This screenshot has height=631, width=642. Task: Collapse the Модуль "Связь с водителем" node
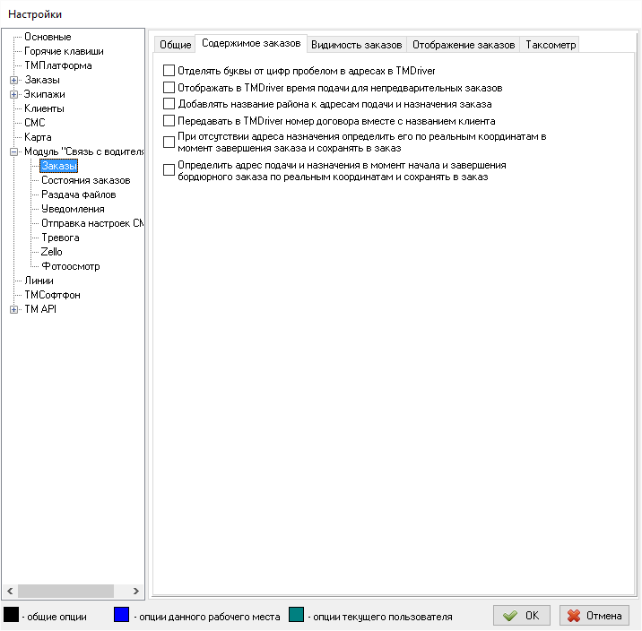(14, 151)
